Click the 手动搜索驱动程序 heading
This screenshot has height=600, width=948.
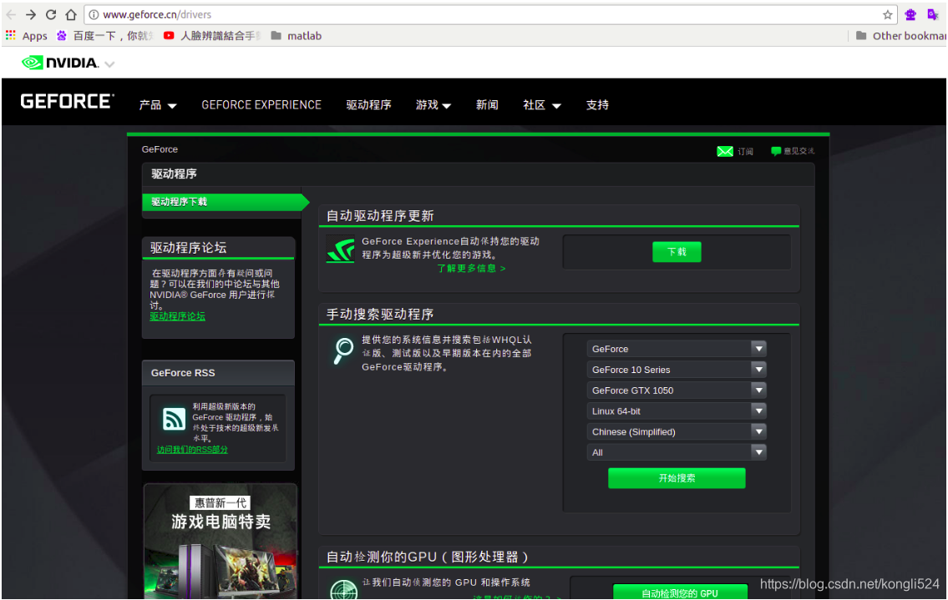(380, 315)
